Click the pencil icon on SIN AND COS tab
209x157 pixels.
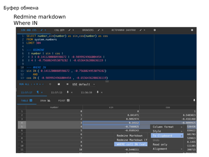click(41, 30)
